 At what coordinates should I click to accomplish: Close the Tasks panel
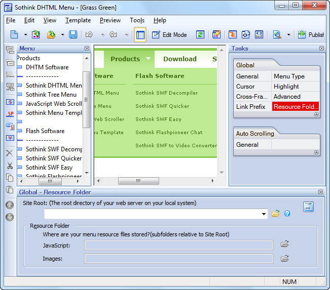coord(321,49)
